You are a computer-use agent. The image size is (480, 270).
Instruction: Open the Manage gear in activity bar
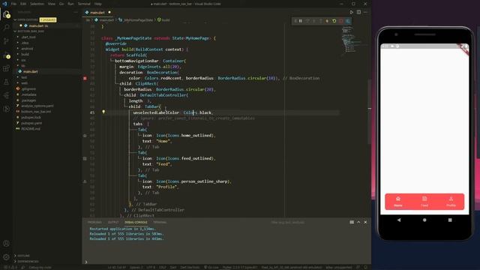coord(6,257)
